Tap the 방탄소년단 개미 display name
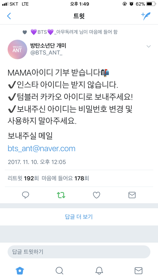Image resolution: width=158 pixels, height=280 pixels. click(48, 46)
